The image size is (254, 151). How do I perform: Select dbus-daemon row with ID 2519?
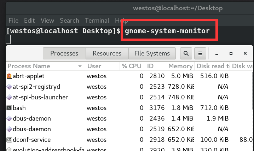pos(129,129)
